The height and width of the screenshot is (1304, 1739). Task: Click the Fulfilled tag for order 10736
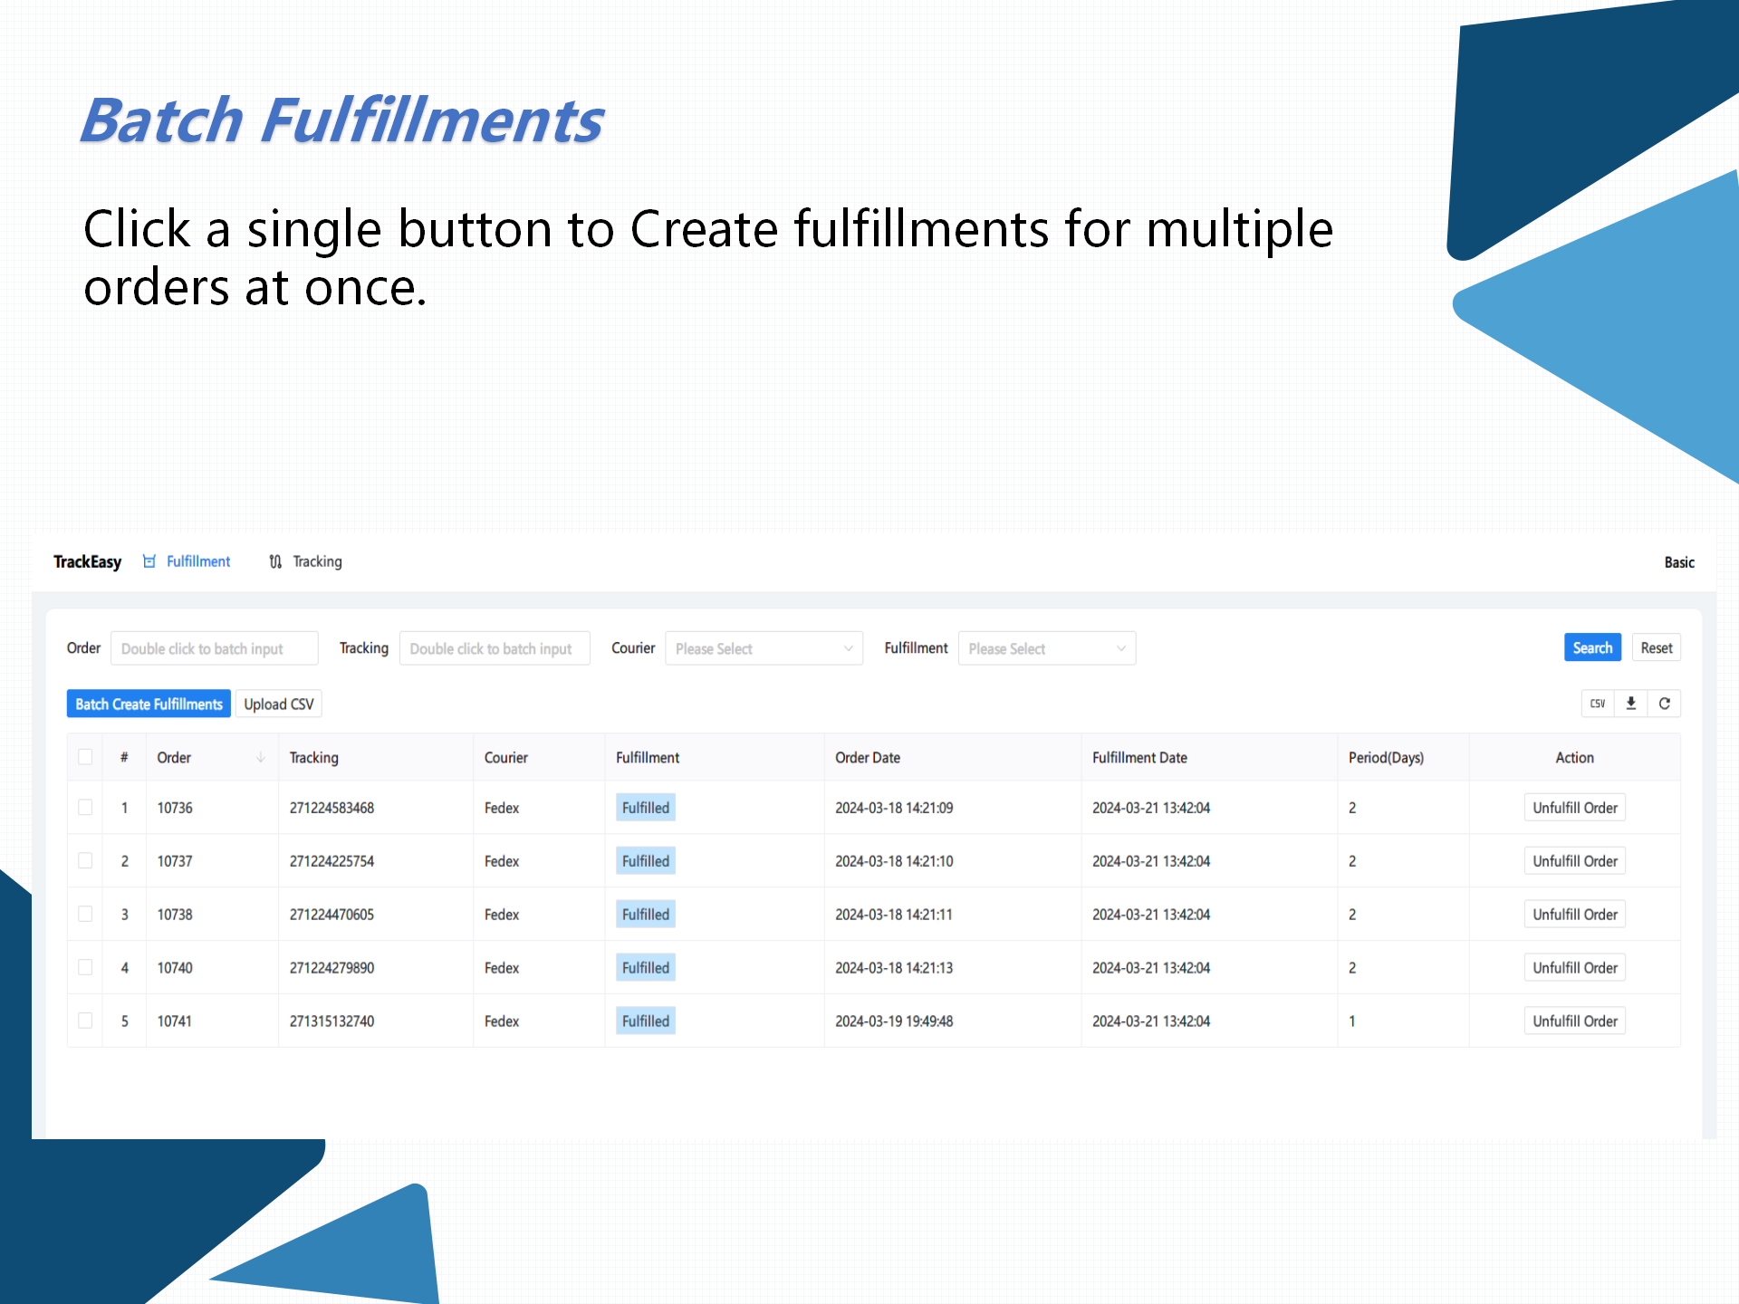click(646, 808)
